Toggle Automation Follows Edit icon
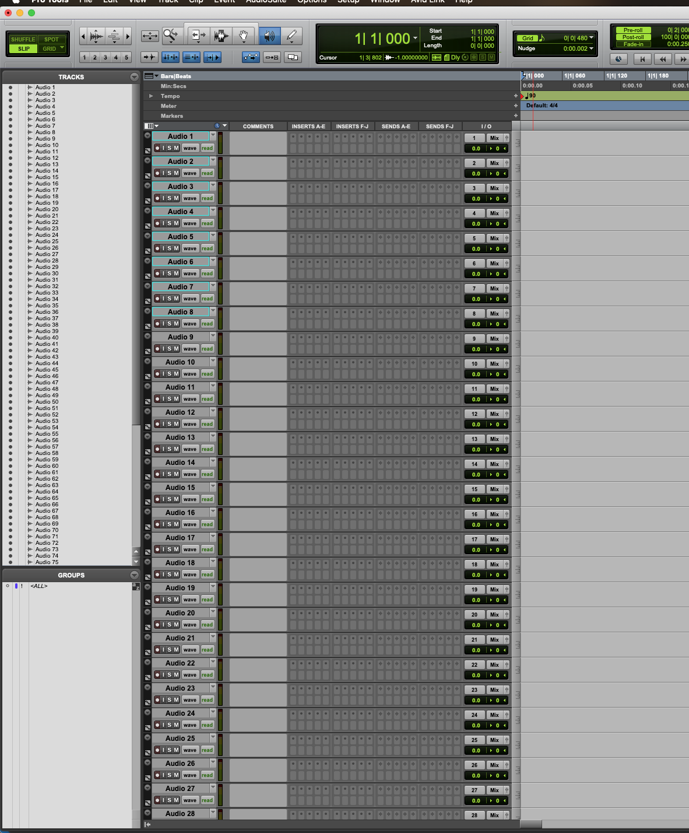Image resolution: width=689 pixels, height=833 pixels. 251,57
